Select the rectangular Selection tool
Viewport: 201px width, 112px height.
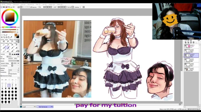click(2, 35)
